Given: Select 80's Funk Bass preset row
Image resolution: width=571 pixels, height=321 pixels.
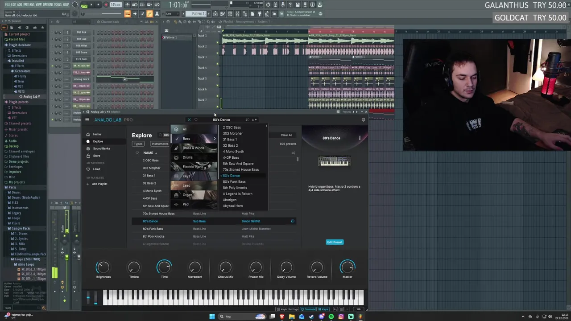Looking at the screenshot, I should point(213,229).
